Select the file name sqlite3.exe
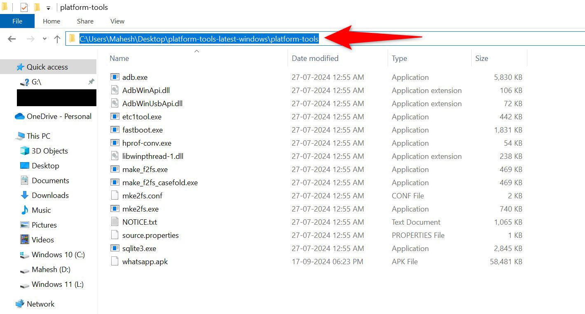The image size is (585, 314). 139,248
